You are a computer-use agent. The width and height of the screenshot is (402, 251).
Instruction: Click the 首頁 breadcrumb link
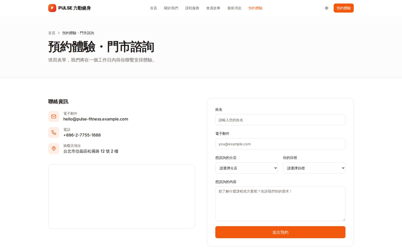click(x=52, y=33)
